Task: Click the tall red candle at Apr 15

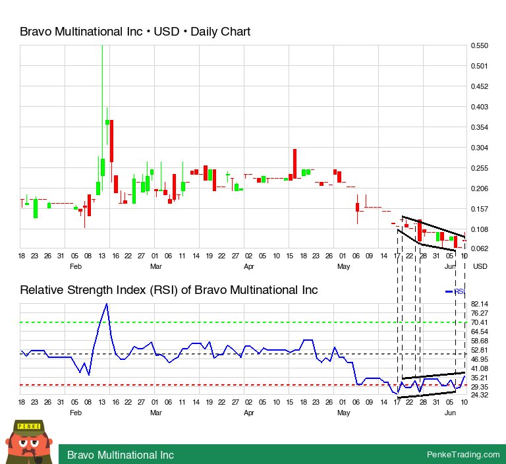Action: pyautogui.click(x=295, y=163)
